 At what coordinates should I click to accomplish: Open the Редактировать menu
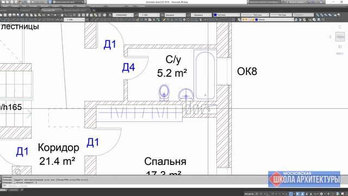(96, 6)
